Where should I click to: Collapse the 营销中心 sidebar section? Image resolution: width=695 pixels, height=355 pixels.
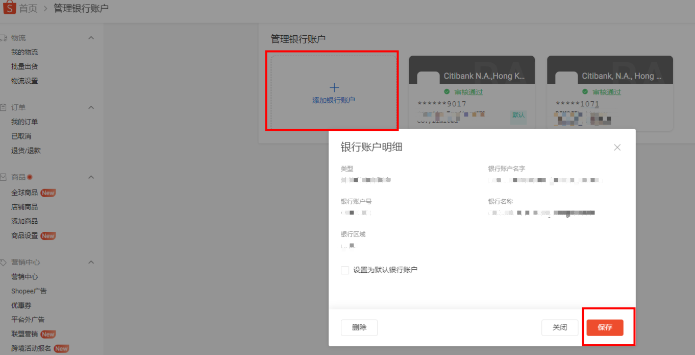click(91, 261)
